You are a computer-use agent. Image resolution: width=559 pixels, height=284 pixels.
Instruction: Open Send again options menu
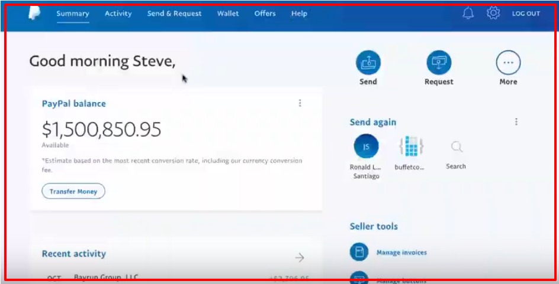tap(516, 122)
